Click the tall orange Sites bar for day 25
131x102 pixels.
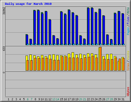point(101,59)
